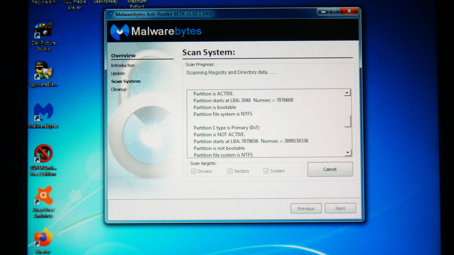
Task: Select the Firefox desktop icon
Action: pyautogui.click(x=43, y=242)
